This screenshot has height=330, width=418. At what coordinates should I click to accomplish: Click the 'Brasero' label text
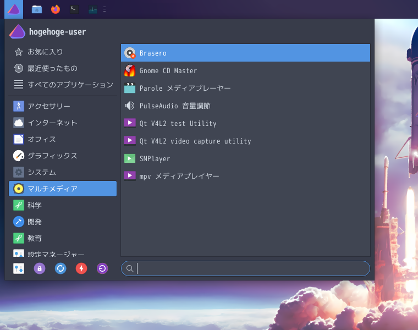point(153,53)
